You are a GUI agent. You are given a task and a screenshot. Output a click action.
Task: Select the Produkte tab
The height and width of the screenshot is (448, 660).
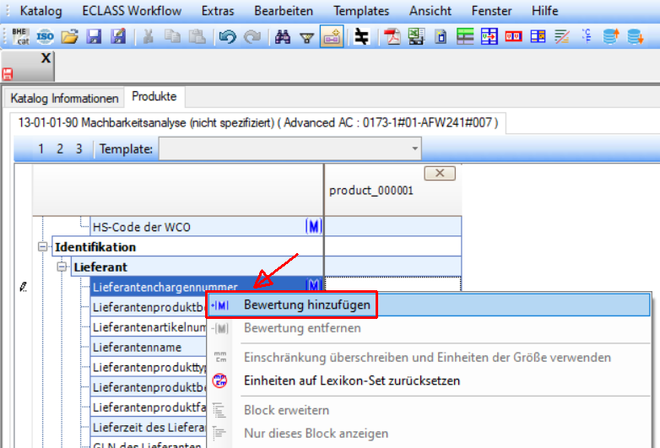point(154,96)
